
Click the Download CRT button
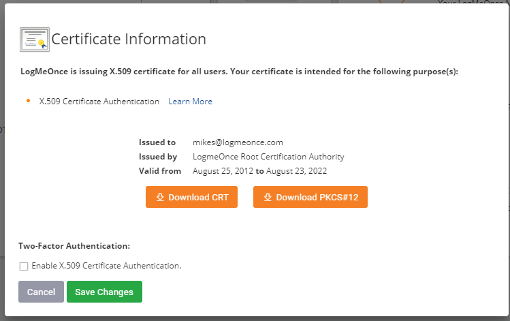pos(191,197)
